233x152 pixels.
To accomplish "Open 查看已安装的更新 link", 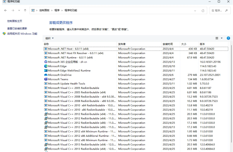I will coord(17,28).
